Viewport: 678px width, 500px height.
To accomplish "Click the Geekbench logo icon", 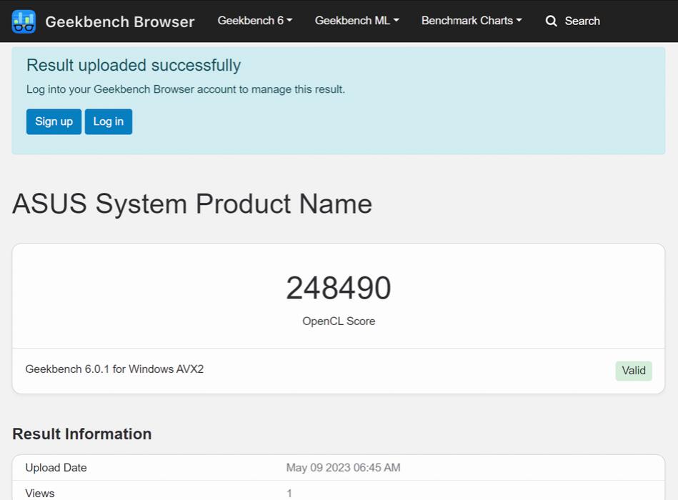I will 24,21.
